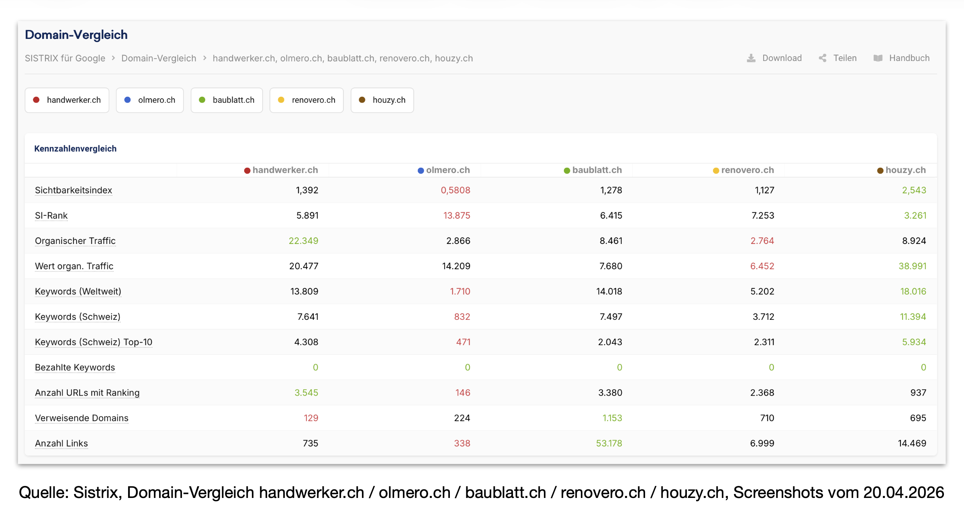Image resolution: width=964 pixels, height=516 pixels.
Task: Click the blue dot beside olmero.ch column header
Action: (x=420, y=170)
